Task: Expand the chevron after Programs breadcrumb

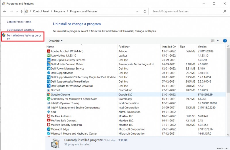Action: [68, 11]
